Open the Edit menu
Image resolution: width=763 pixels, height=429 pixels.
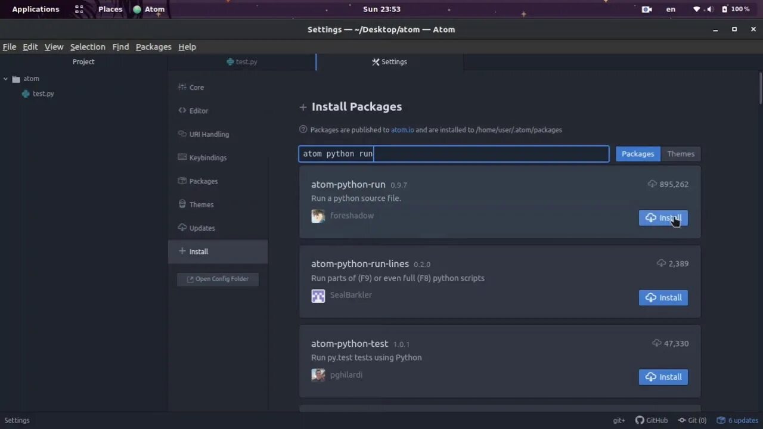point(30,46)
